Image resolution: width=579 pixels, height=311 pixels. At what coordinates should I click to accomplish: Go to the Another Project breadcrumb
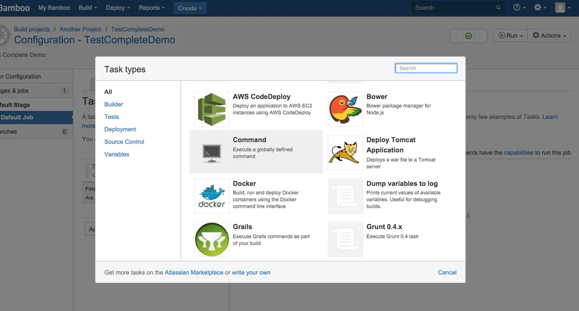click(81, 29)
